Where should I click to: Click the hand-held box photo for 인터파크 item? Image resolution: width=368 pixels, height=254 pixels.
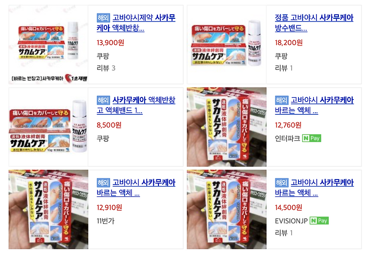(x=227, y=127)
